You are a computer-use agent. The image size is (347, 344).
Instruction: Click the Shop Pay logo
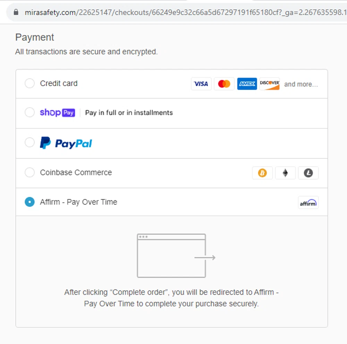57,112
